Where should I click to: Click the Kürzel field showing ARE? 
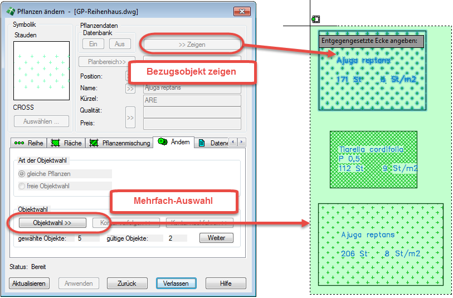pos(192,100)
